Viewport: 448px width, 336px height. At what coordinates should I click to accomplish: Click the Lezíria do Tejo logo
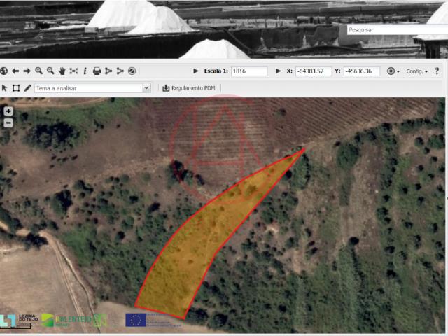(19, 321)
